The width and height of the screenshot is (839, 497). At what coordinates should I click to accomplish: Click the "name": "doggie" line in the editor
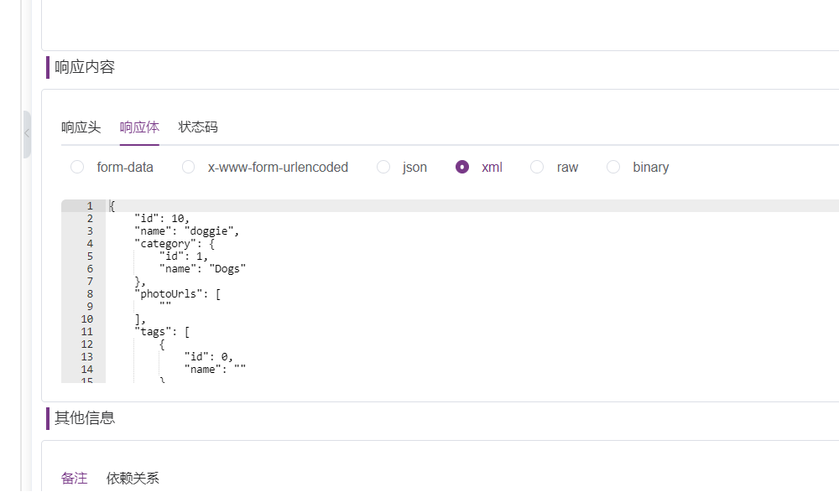pos(187,230)
